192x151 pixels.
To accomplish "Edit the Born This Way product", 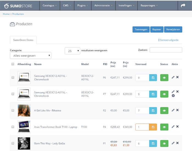I will tap(173, 143).
